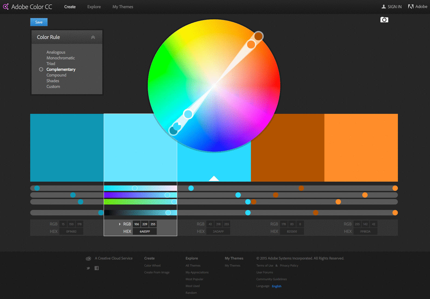Click HEX field showing 6AE5FF
Image resolution: width=430 pixels, height=299 pixels.
145,231
